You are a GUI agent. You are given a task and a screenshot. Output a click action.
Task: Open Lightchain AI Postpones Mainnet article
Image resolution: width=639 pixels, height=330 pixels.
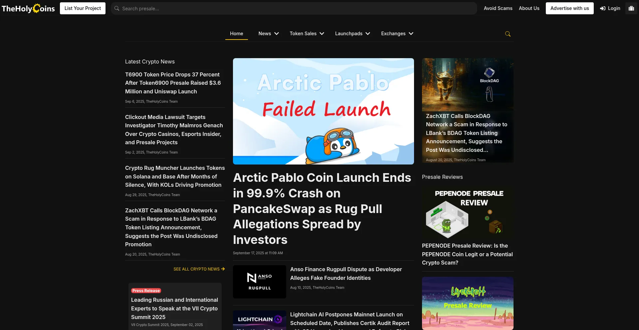350,320
